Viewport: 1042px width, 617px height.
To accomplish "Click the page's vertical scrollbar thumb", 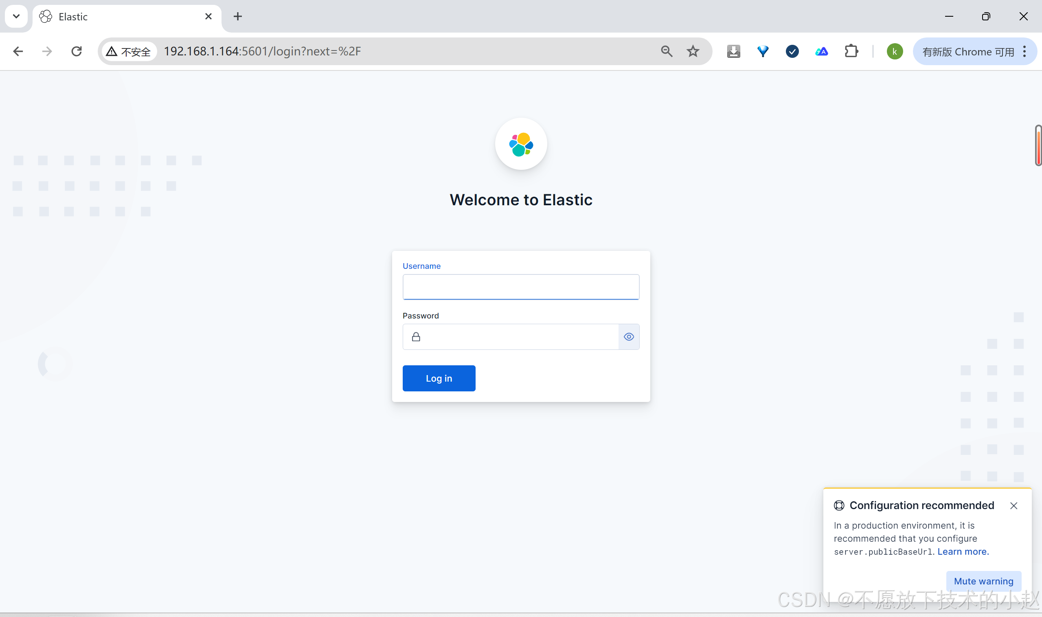I will click(x=1038, y=145).
